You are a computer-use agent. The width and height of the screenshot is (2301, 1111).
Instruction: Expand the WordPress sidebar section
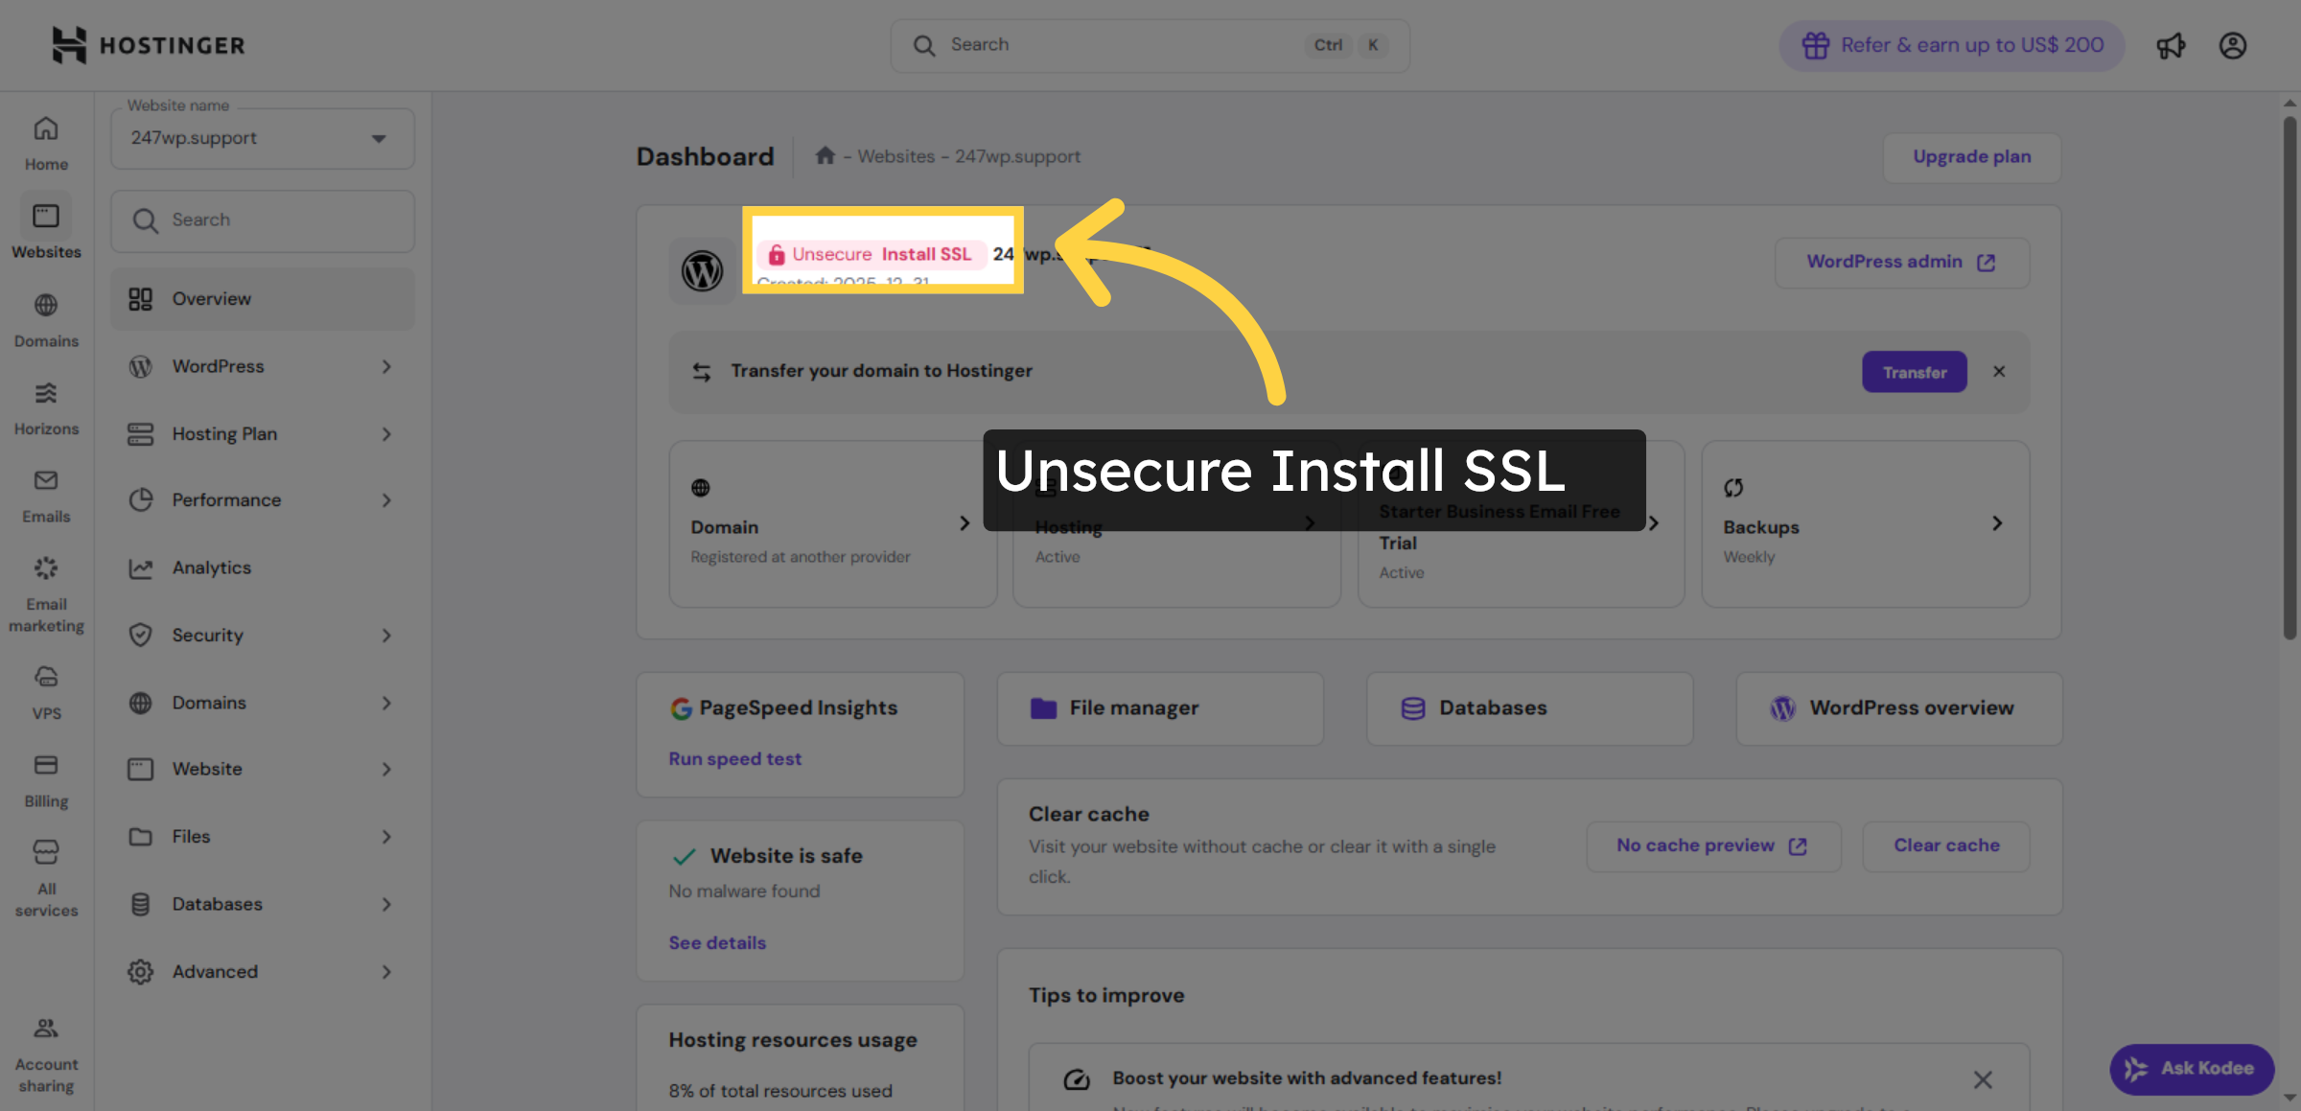(x=262, y=366)
